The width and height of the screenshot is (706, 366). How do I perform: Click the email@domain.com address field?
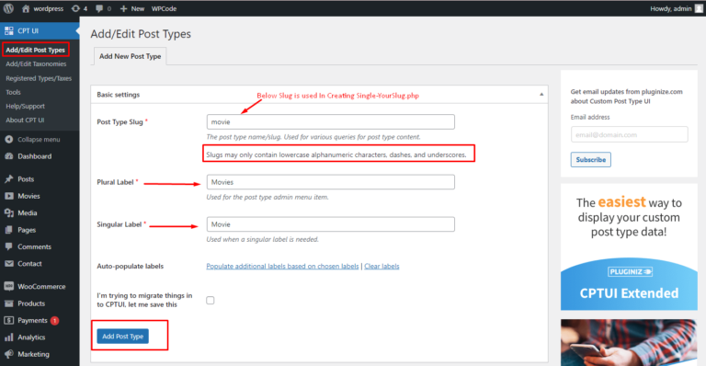point(630,134)
